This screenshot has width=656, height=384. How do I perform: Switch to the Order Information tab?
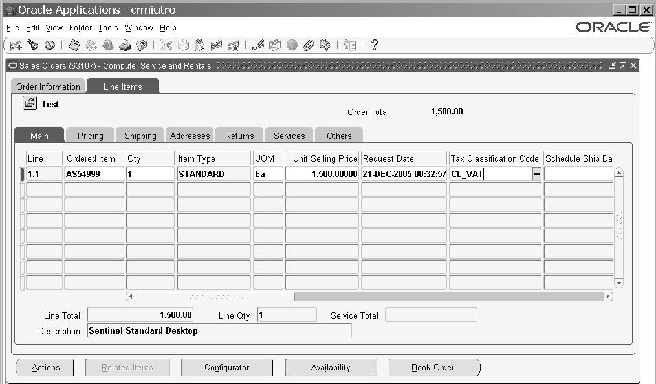(48, 87)
